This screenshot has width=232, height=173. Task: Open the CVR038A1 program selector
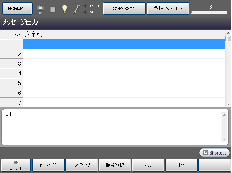click(124, 8)
